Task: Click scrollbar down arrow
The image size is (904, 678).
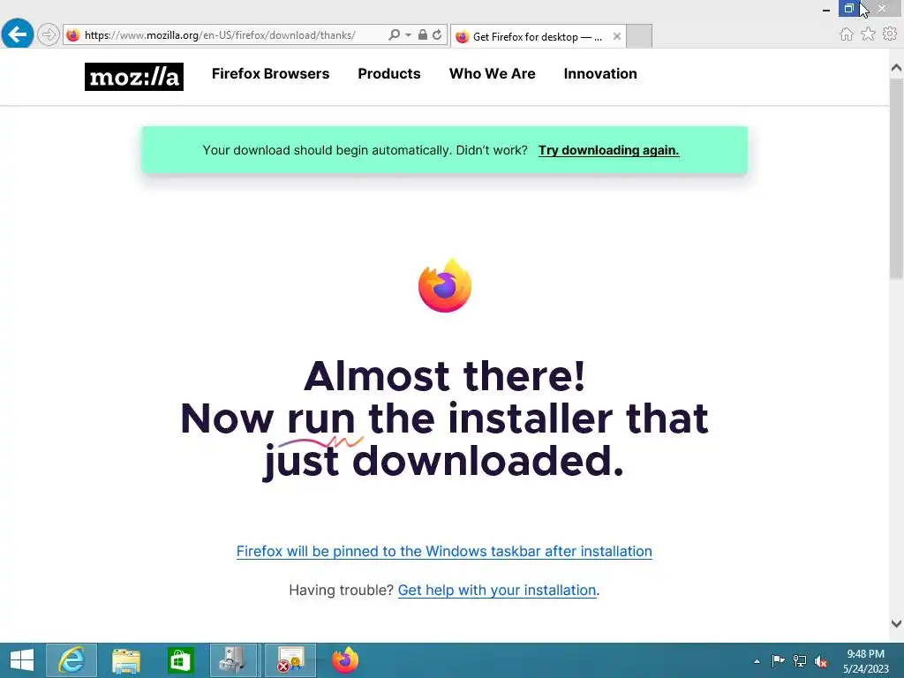Action: click(x=896, y=623)
